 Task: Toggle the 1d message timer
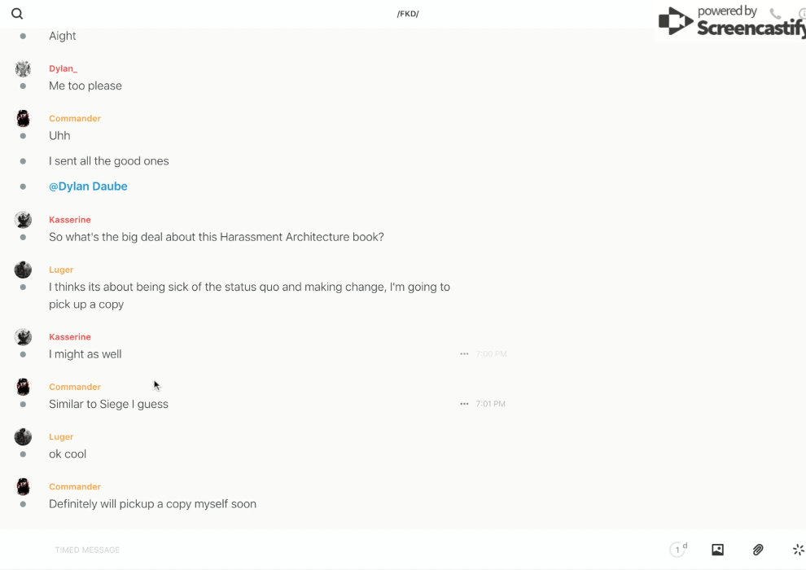678,550
